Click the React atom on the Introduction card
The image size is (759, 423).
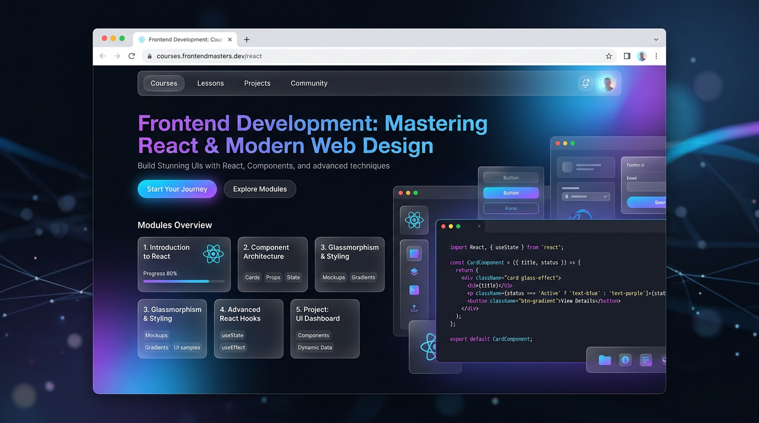tap(213, 254)
